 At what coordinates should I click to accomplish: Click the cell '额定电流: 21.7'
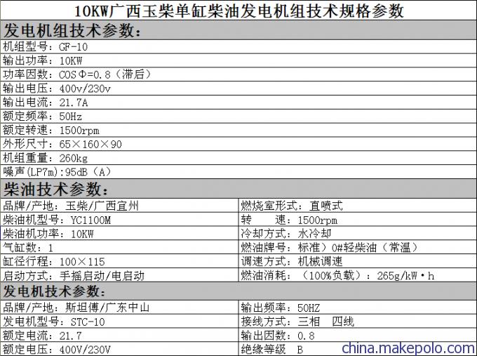pyautogui.click(x=119, y=336)
